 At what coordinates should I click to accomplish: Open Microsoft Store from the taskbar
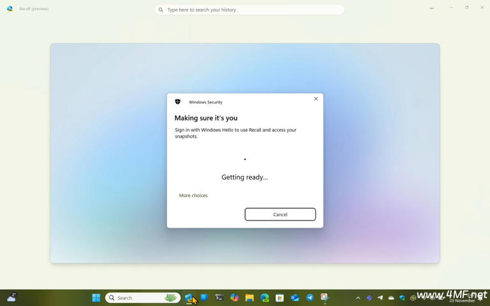tap(279, 298)
